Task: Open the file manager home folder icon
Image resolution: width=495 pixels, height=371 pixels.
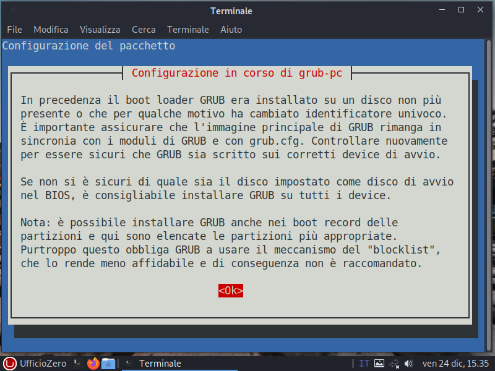Action: (x=108, y=364)
